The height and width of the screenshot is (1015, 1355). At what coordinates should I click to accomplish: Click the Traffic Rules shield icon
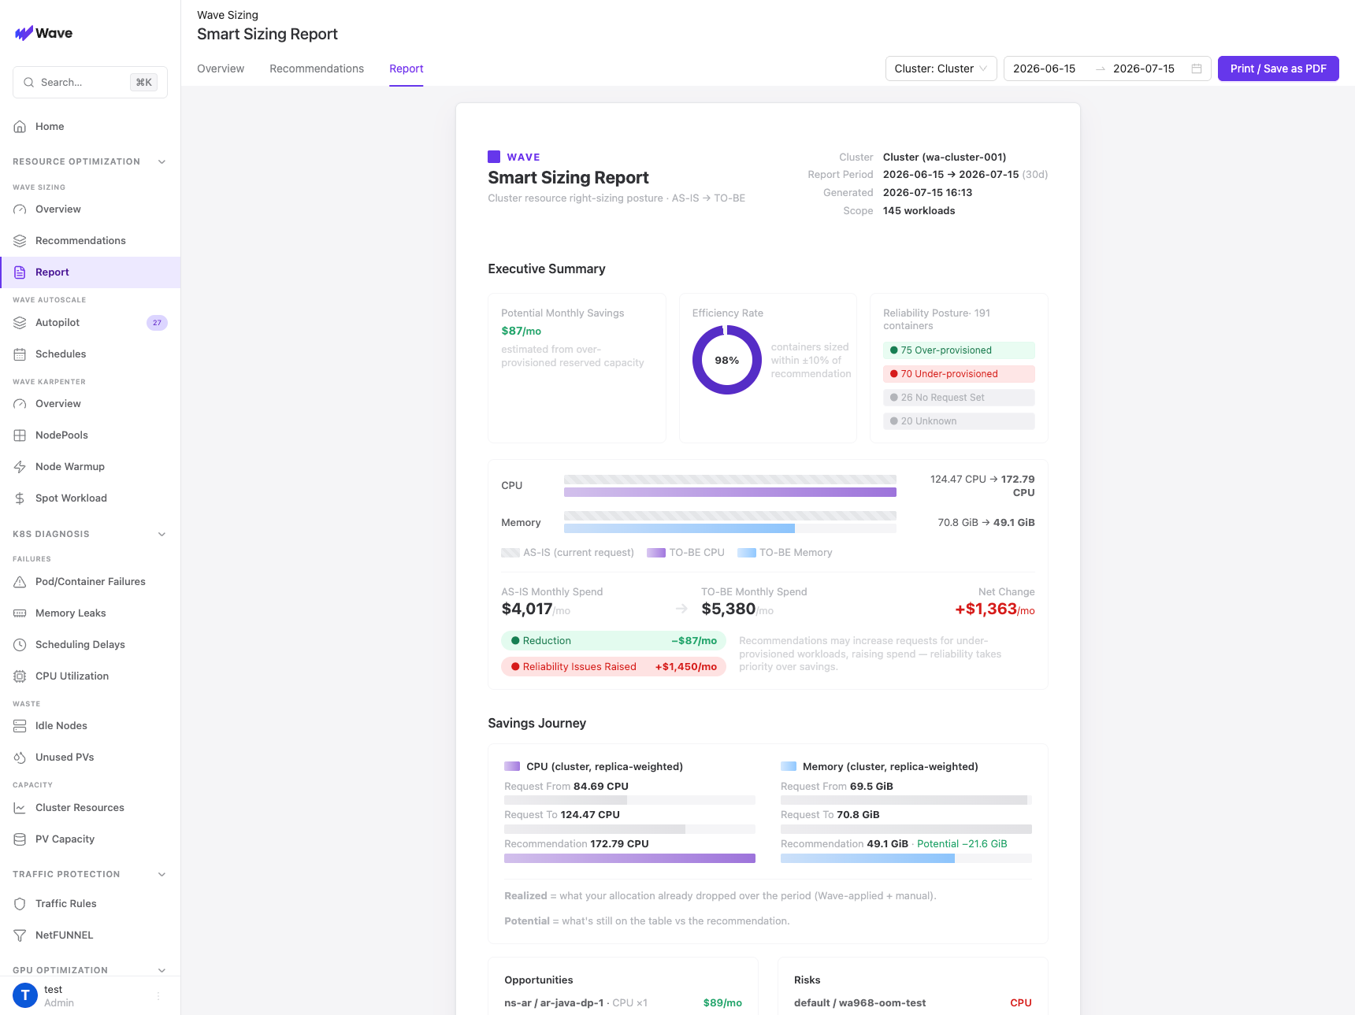pyautogui.click(x=20, y=904)
